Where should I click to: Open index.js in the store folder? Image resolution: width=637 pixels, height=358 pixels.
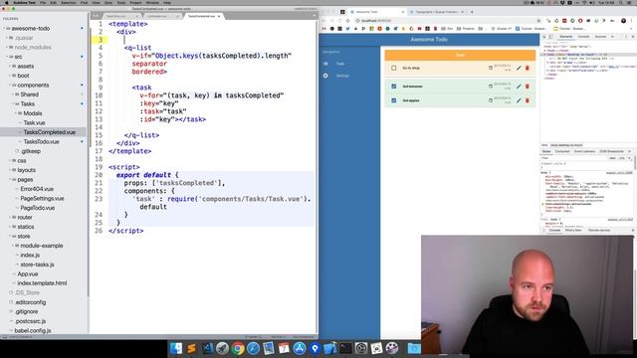click(30, 256)
